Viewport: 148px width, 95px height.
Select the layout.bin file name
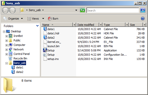tap(53, 46)
